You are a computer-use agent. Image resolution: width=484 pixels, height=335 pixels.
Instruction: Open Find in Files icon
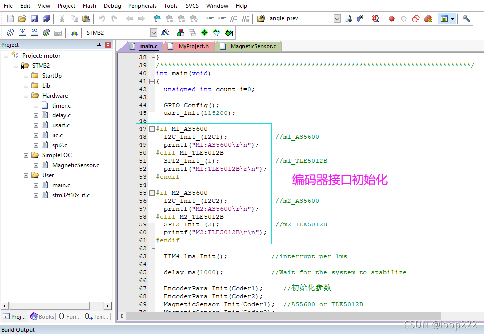pos(348,19)
